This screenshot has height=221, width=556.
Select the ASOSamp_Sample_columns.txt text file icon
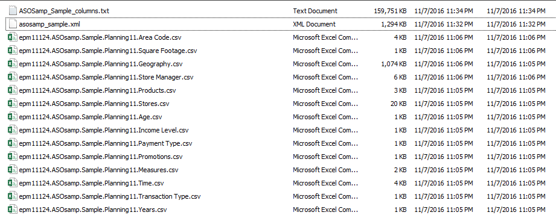click(x=13, y=11)
